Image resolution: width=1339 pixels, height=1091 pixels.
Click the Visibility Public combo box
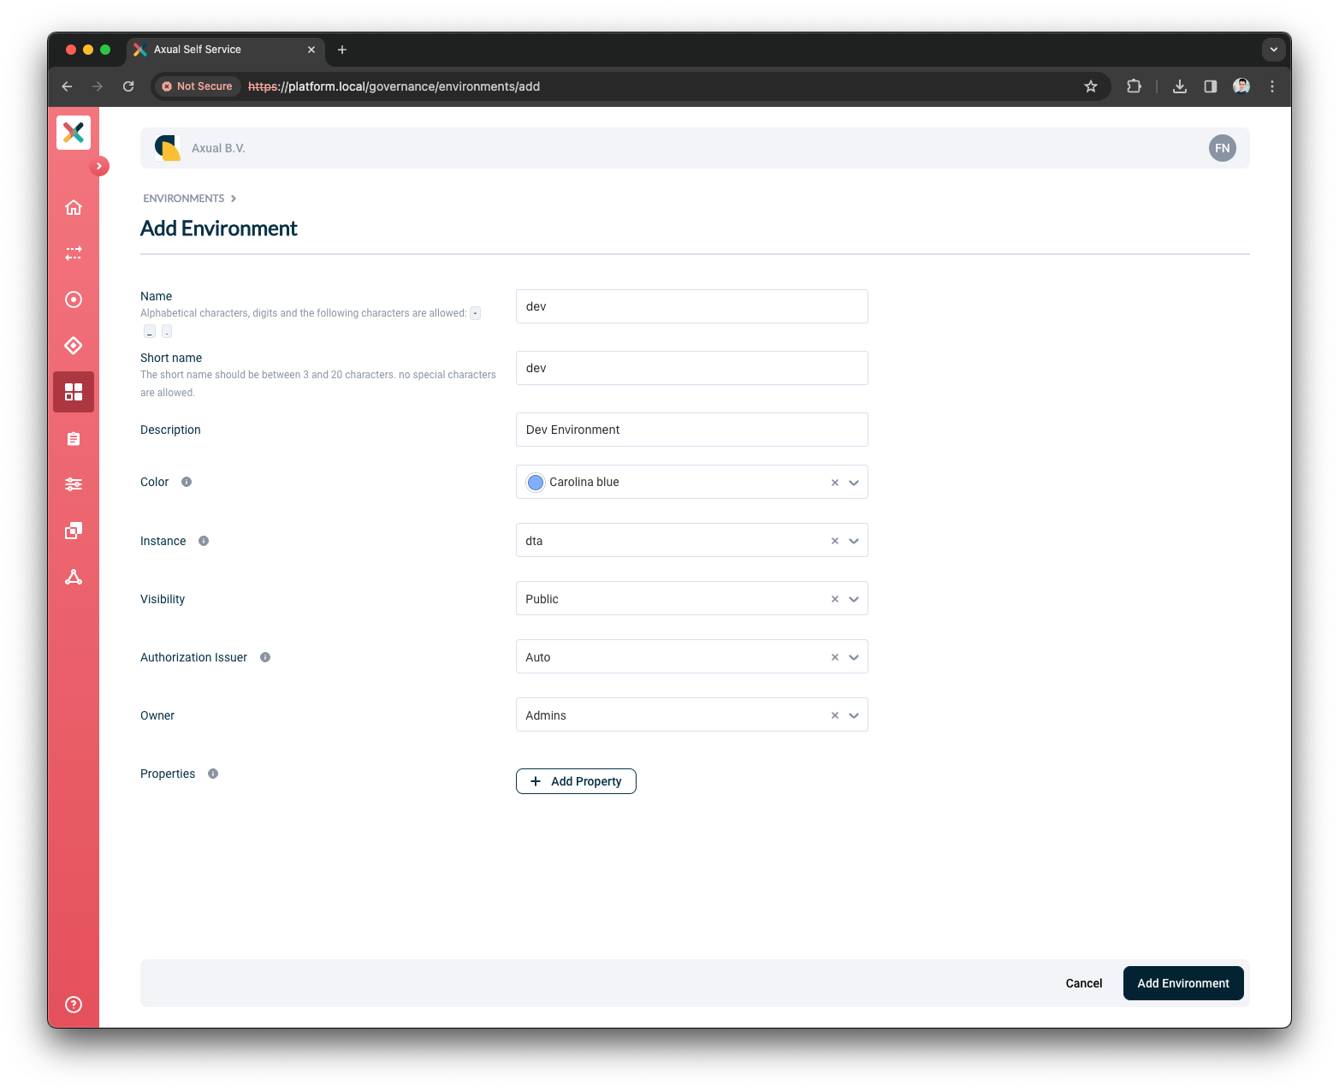coord(691,599)
